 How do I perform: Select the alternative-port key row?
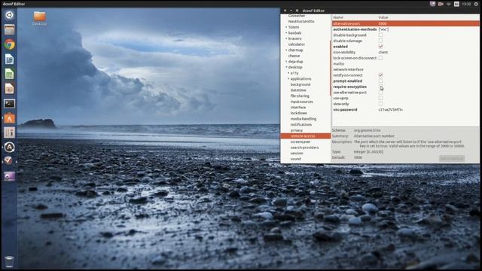(x=405, y=23)
